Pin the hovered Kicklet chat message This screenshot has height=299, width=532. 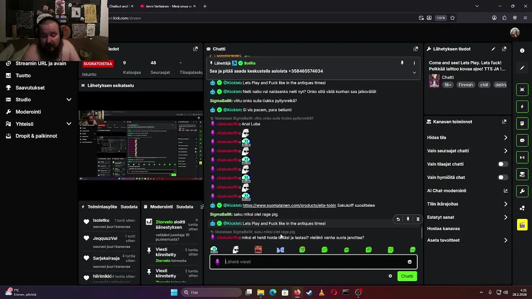(x=408, y=219)
